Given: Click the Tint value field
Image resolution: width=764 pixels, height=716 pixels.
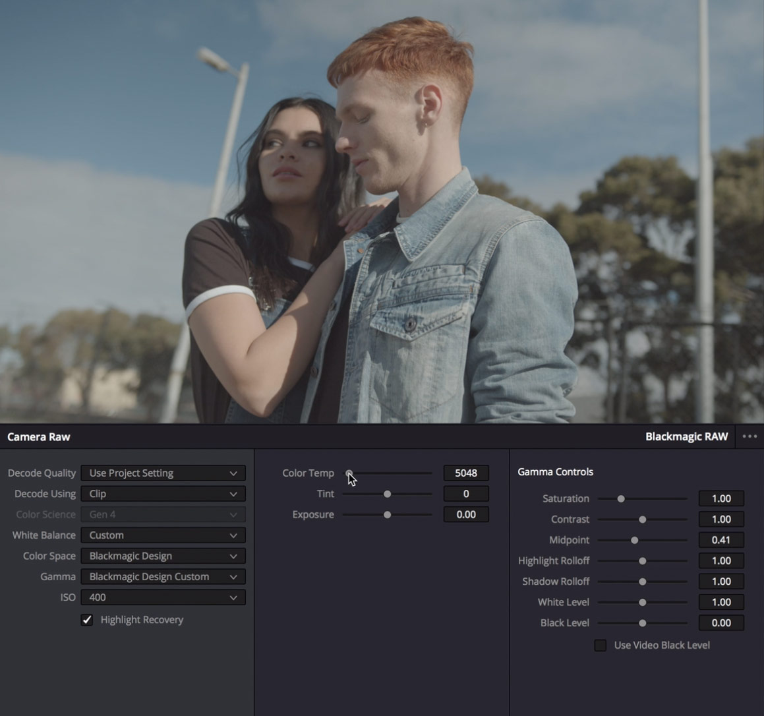Looking at the screenshot, I should [466, 494].
